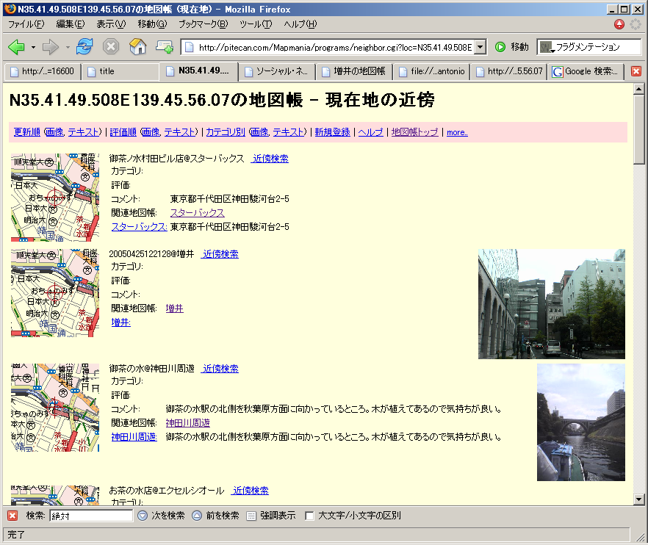Open the 移動(G) menu
Viewport: 648px width, 545px height.
[x=152, y=24]
